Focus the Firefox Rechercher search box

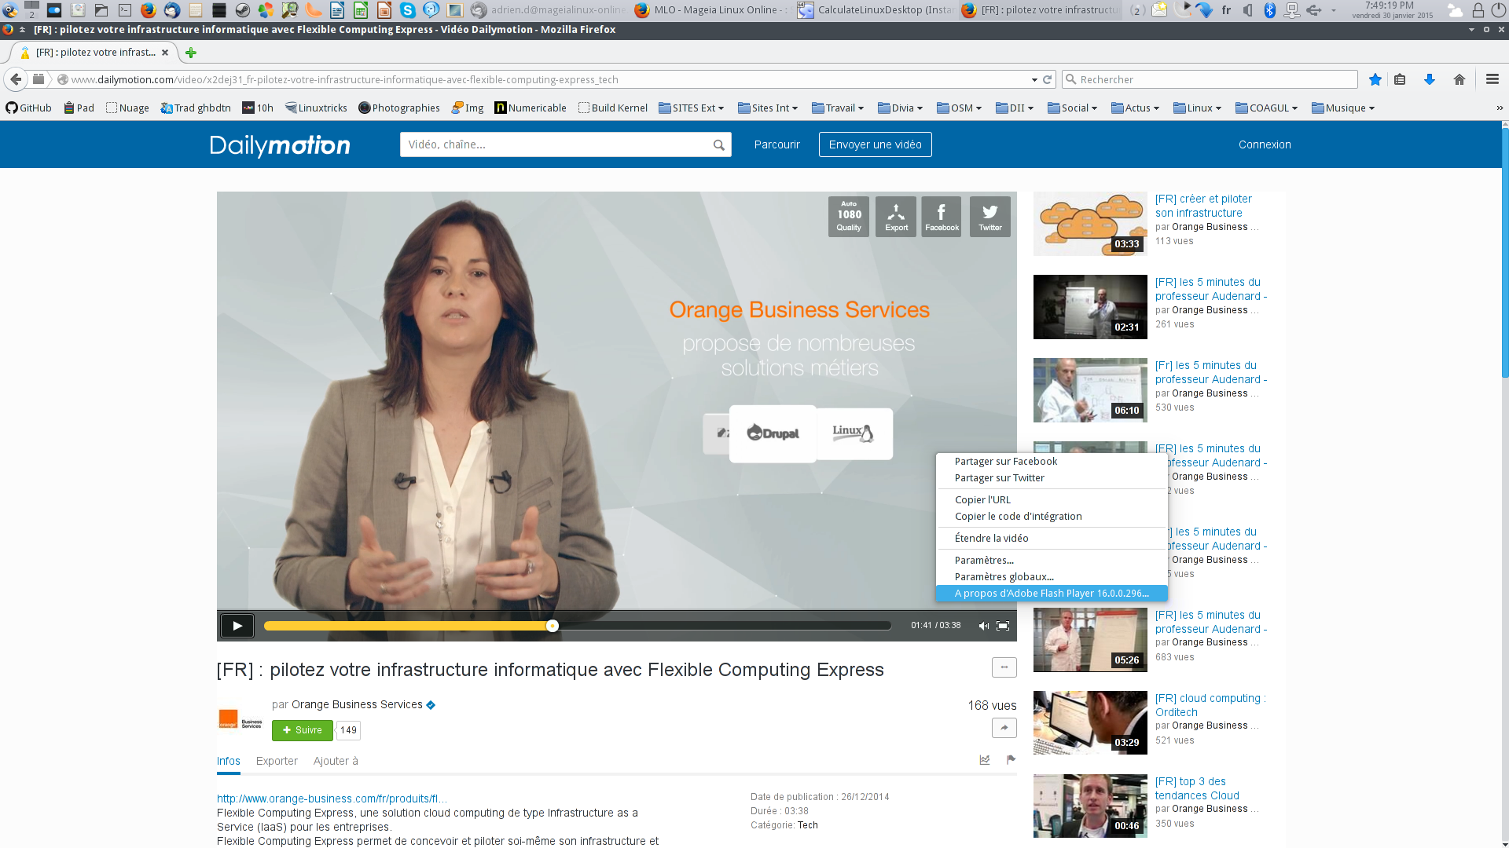point(1210,79)
